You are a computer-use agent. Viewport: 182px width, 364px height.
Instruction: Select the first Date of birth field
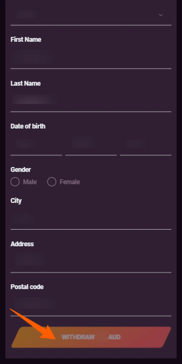(x=36, y=144)
